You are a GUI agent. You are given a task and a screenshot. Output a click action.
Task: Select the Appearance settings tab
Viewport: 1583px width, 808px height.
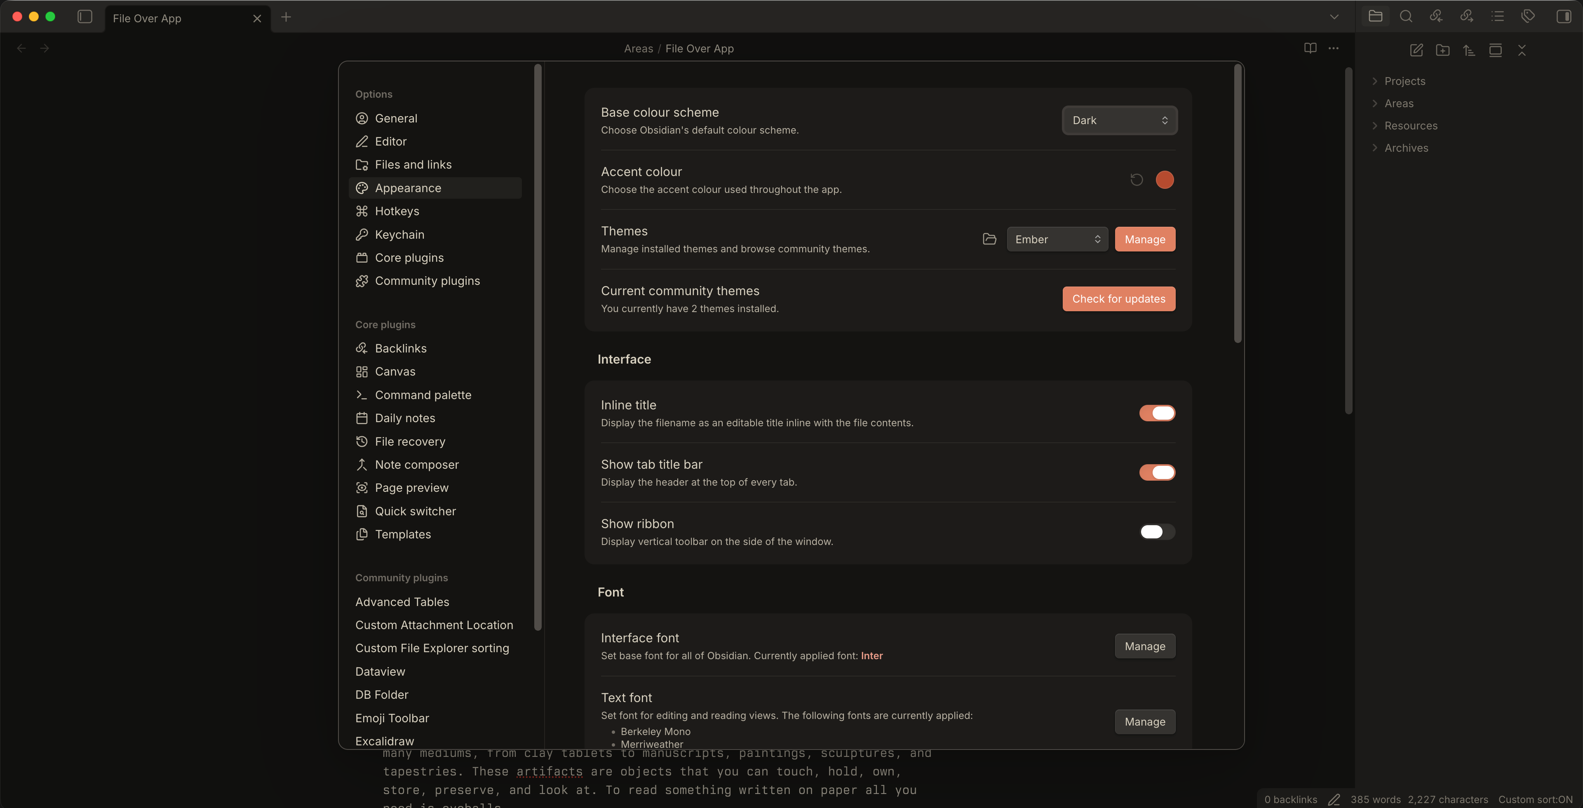click(x=435, y=188)
